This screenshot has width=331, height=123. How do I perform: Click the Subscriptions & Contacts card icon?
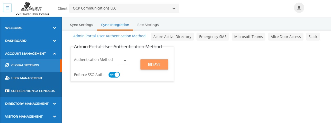(x=7, y=91)
